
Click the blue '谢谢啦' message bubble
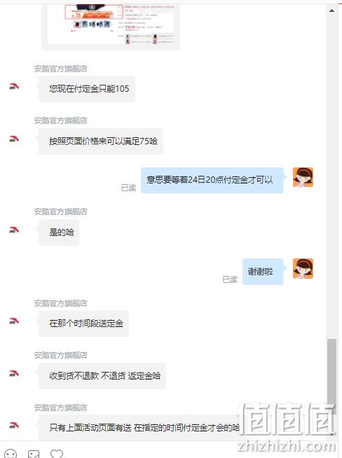pos(263,272)
